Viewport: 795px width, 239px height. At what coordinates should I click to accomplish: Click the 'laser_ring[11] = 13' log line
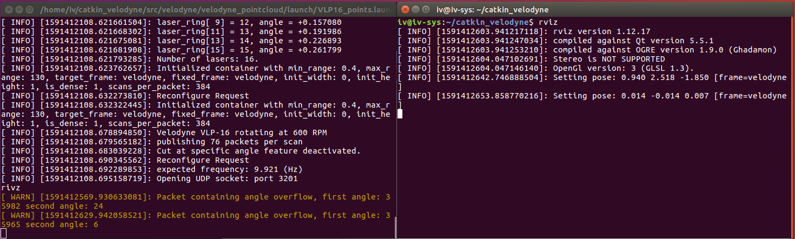click(171, 31)
